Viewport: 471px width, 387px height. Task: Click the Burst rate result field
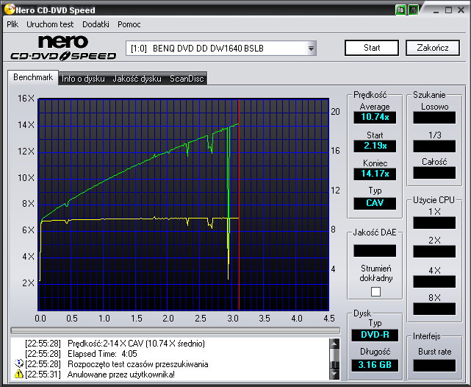click(x=434, y=366)
